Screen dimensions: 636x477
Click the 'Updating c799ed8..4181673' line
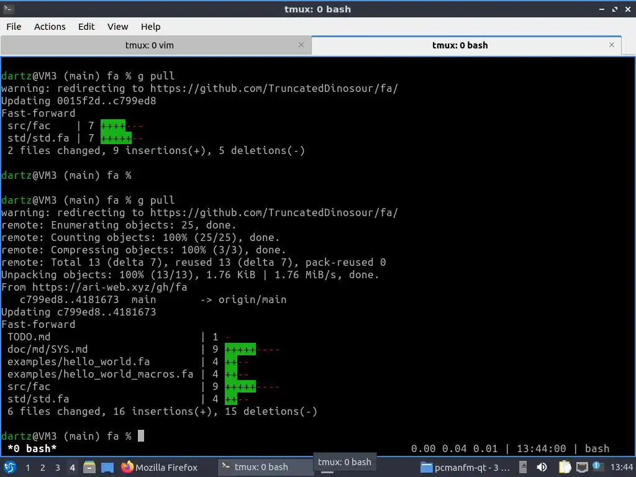point(79,312)
